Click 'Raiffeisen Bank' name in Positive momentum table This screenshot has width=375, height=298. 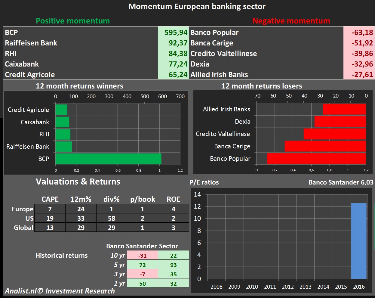click(31, 43)
